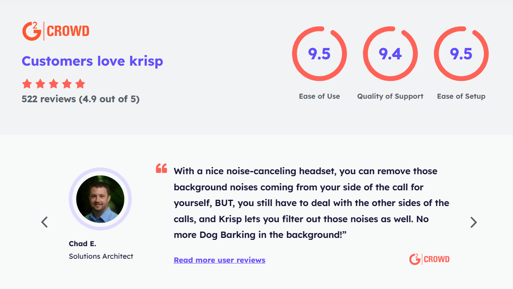The width and height of the screenshot is (513, 289).
Task: Advance to next testimonial with right arrow
Action: (474, 222)
